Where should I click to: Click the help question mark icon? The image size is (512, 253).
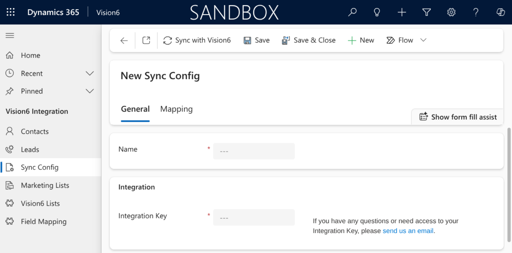click(x=476, y=12)
